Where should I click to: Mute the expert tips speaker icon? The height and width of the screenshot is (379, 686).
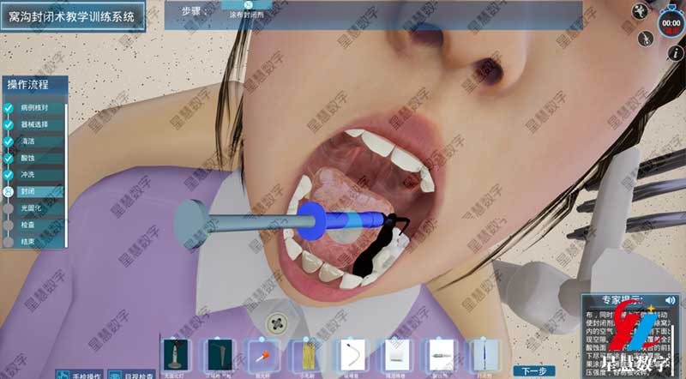[x=670, y=300]
